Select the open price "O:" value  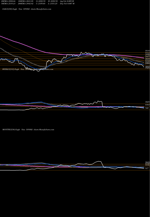(x=41, y=1)
